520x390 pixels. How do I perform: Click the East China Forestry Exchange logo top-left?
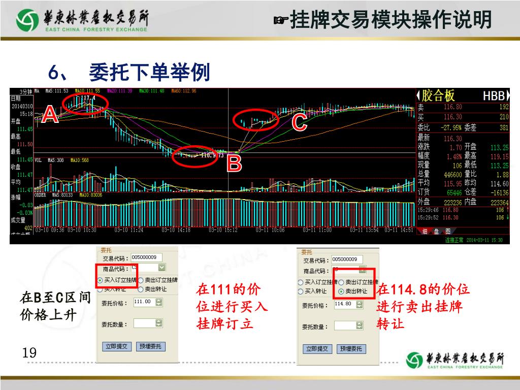(82, 20)
